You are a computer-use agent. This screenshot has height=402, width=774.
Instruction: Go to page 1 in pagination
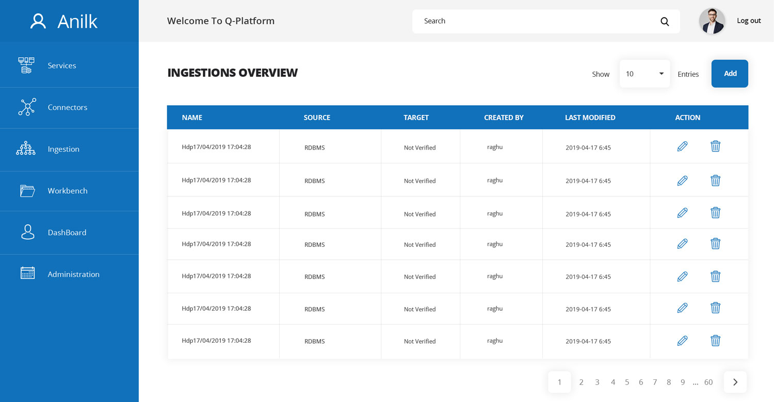[559, 382]
